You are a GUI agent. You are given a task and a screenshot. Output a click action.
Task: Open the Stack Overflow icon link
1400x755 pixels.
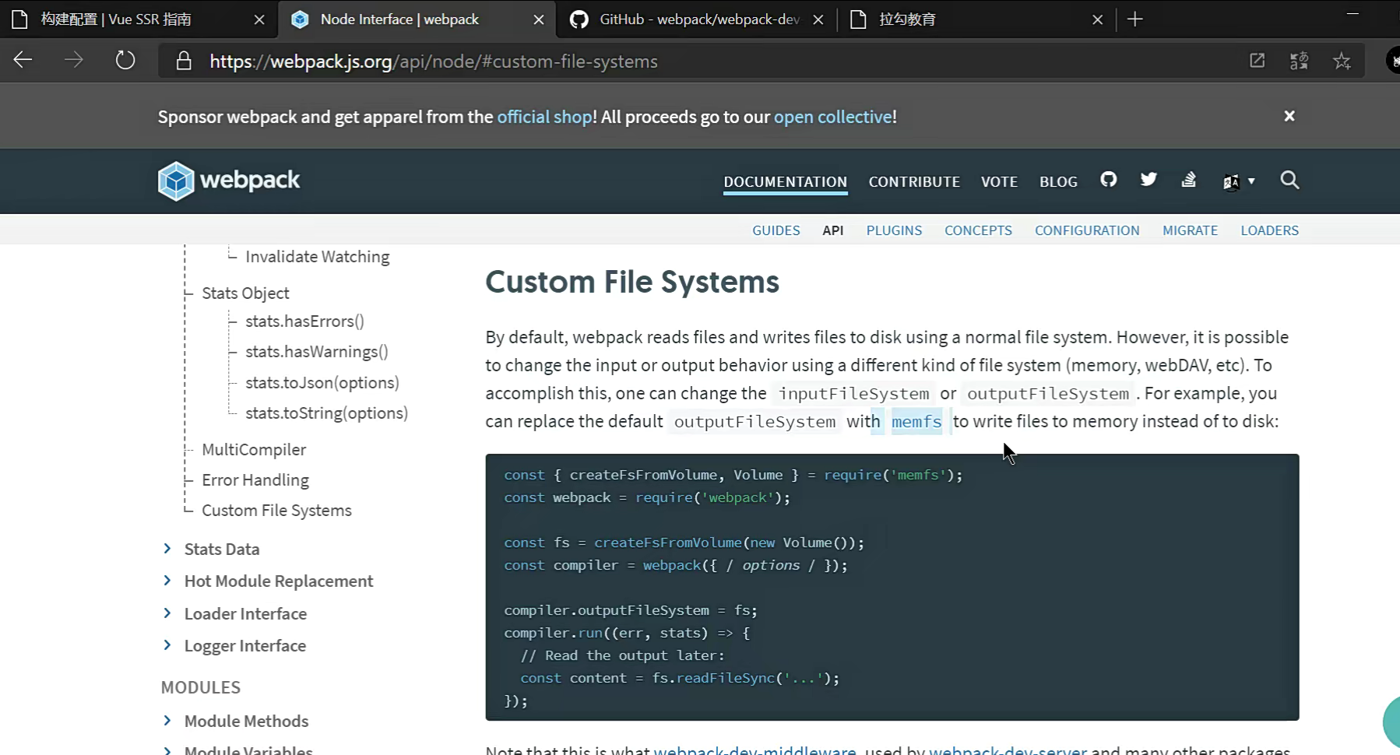(x=1188, y=181)
